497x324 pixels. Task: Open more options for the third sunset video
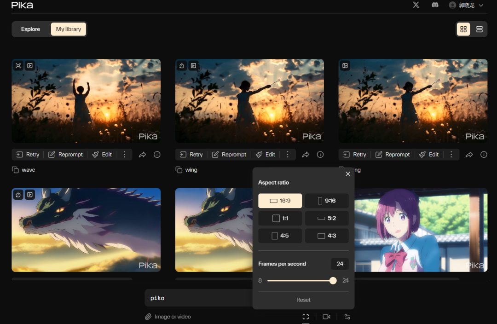[451, 154]
